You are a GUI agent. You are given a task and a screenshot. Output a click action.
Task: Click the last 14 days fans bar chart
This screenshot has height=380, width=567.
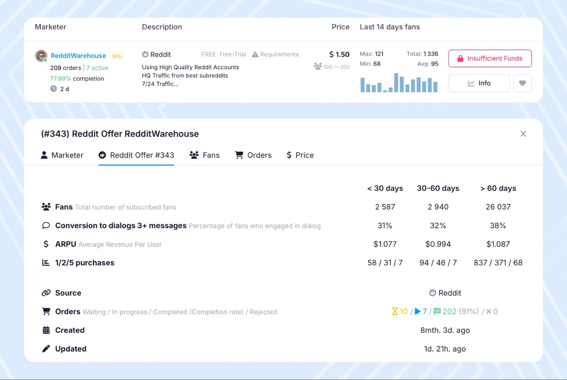click(399, 83)
